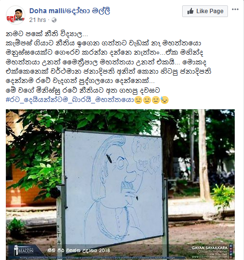244x260 pixels.
Task: Click the Doha malli page name link
Action: click(x=70, y=11)
